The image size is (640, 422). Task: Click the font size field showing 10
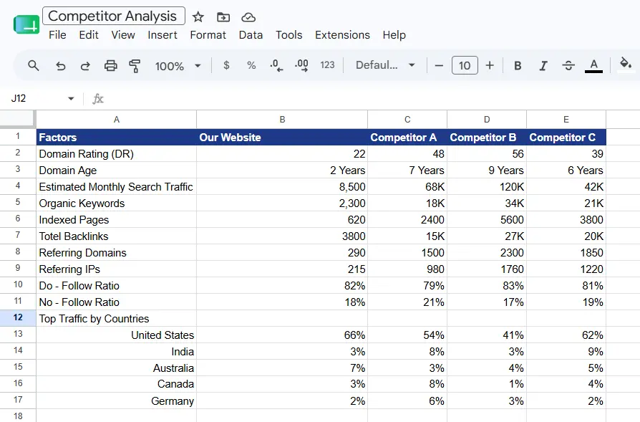pyautogui.click(x=465, y=65)
